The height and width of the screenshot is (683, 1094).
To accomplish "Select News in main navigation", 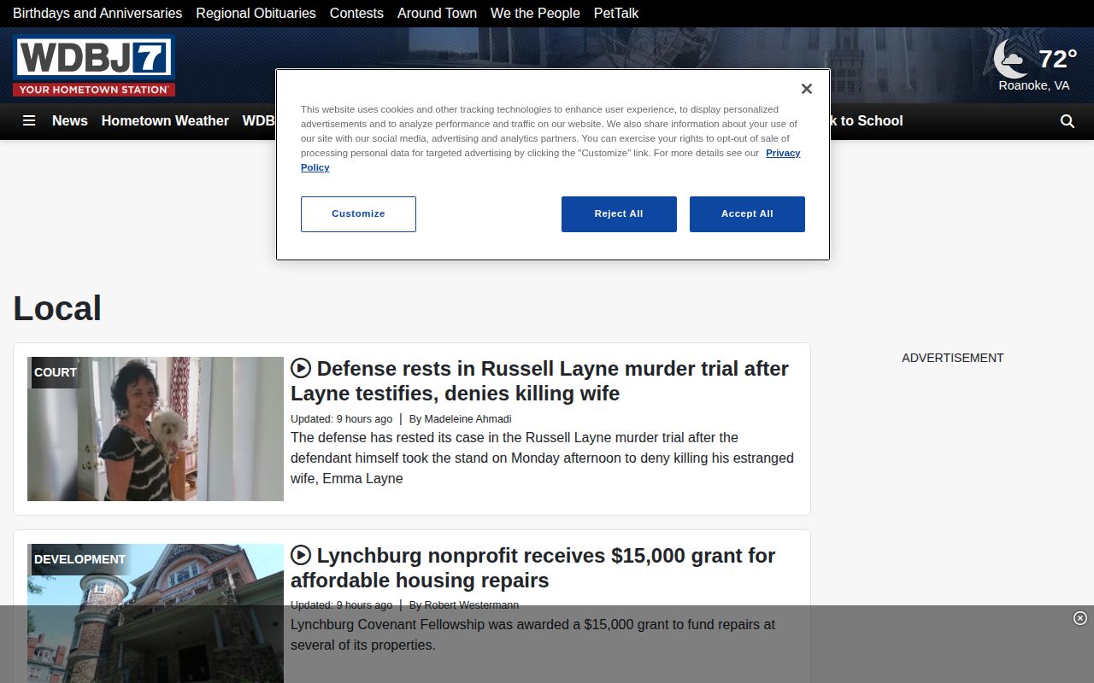I will 70,121.
